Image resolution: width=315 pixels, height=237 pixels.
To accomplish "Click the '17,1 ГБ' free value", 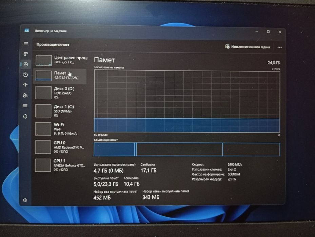I will pos(149,171).
